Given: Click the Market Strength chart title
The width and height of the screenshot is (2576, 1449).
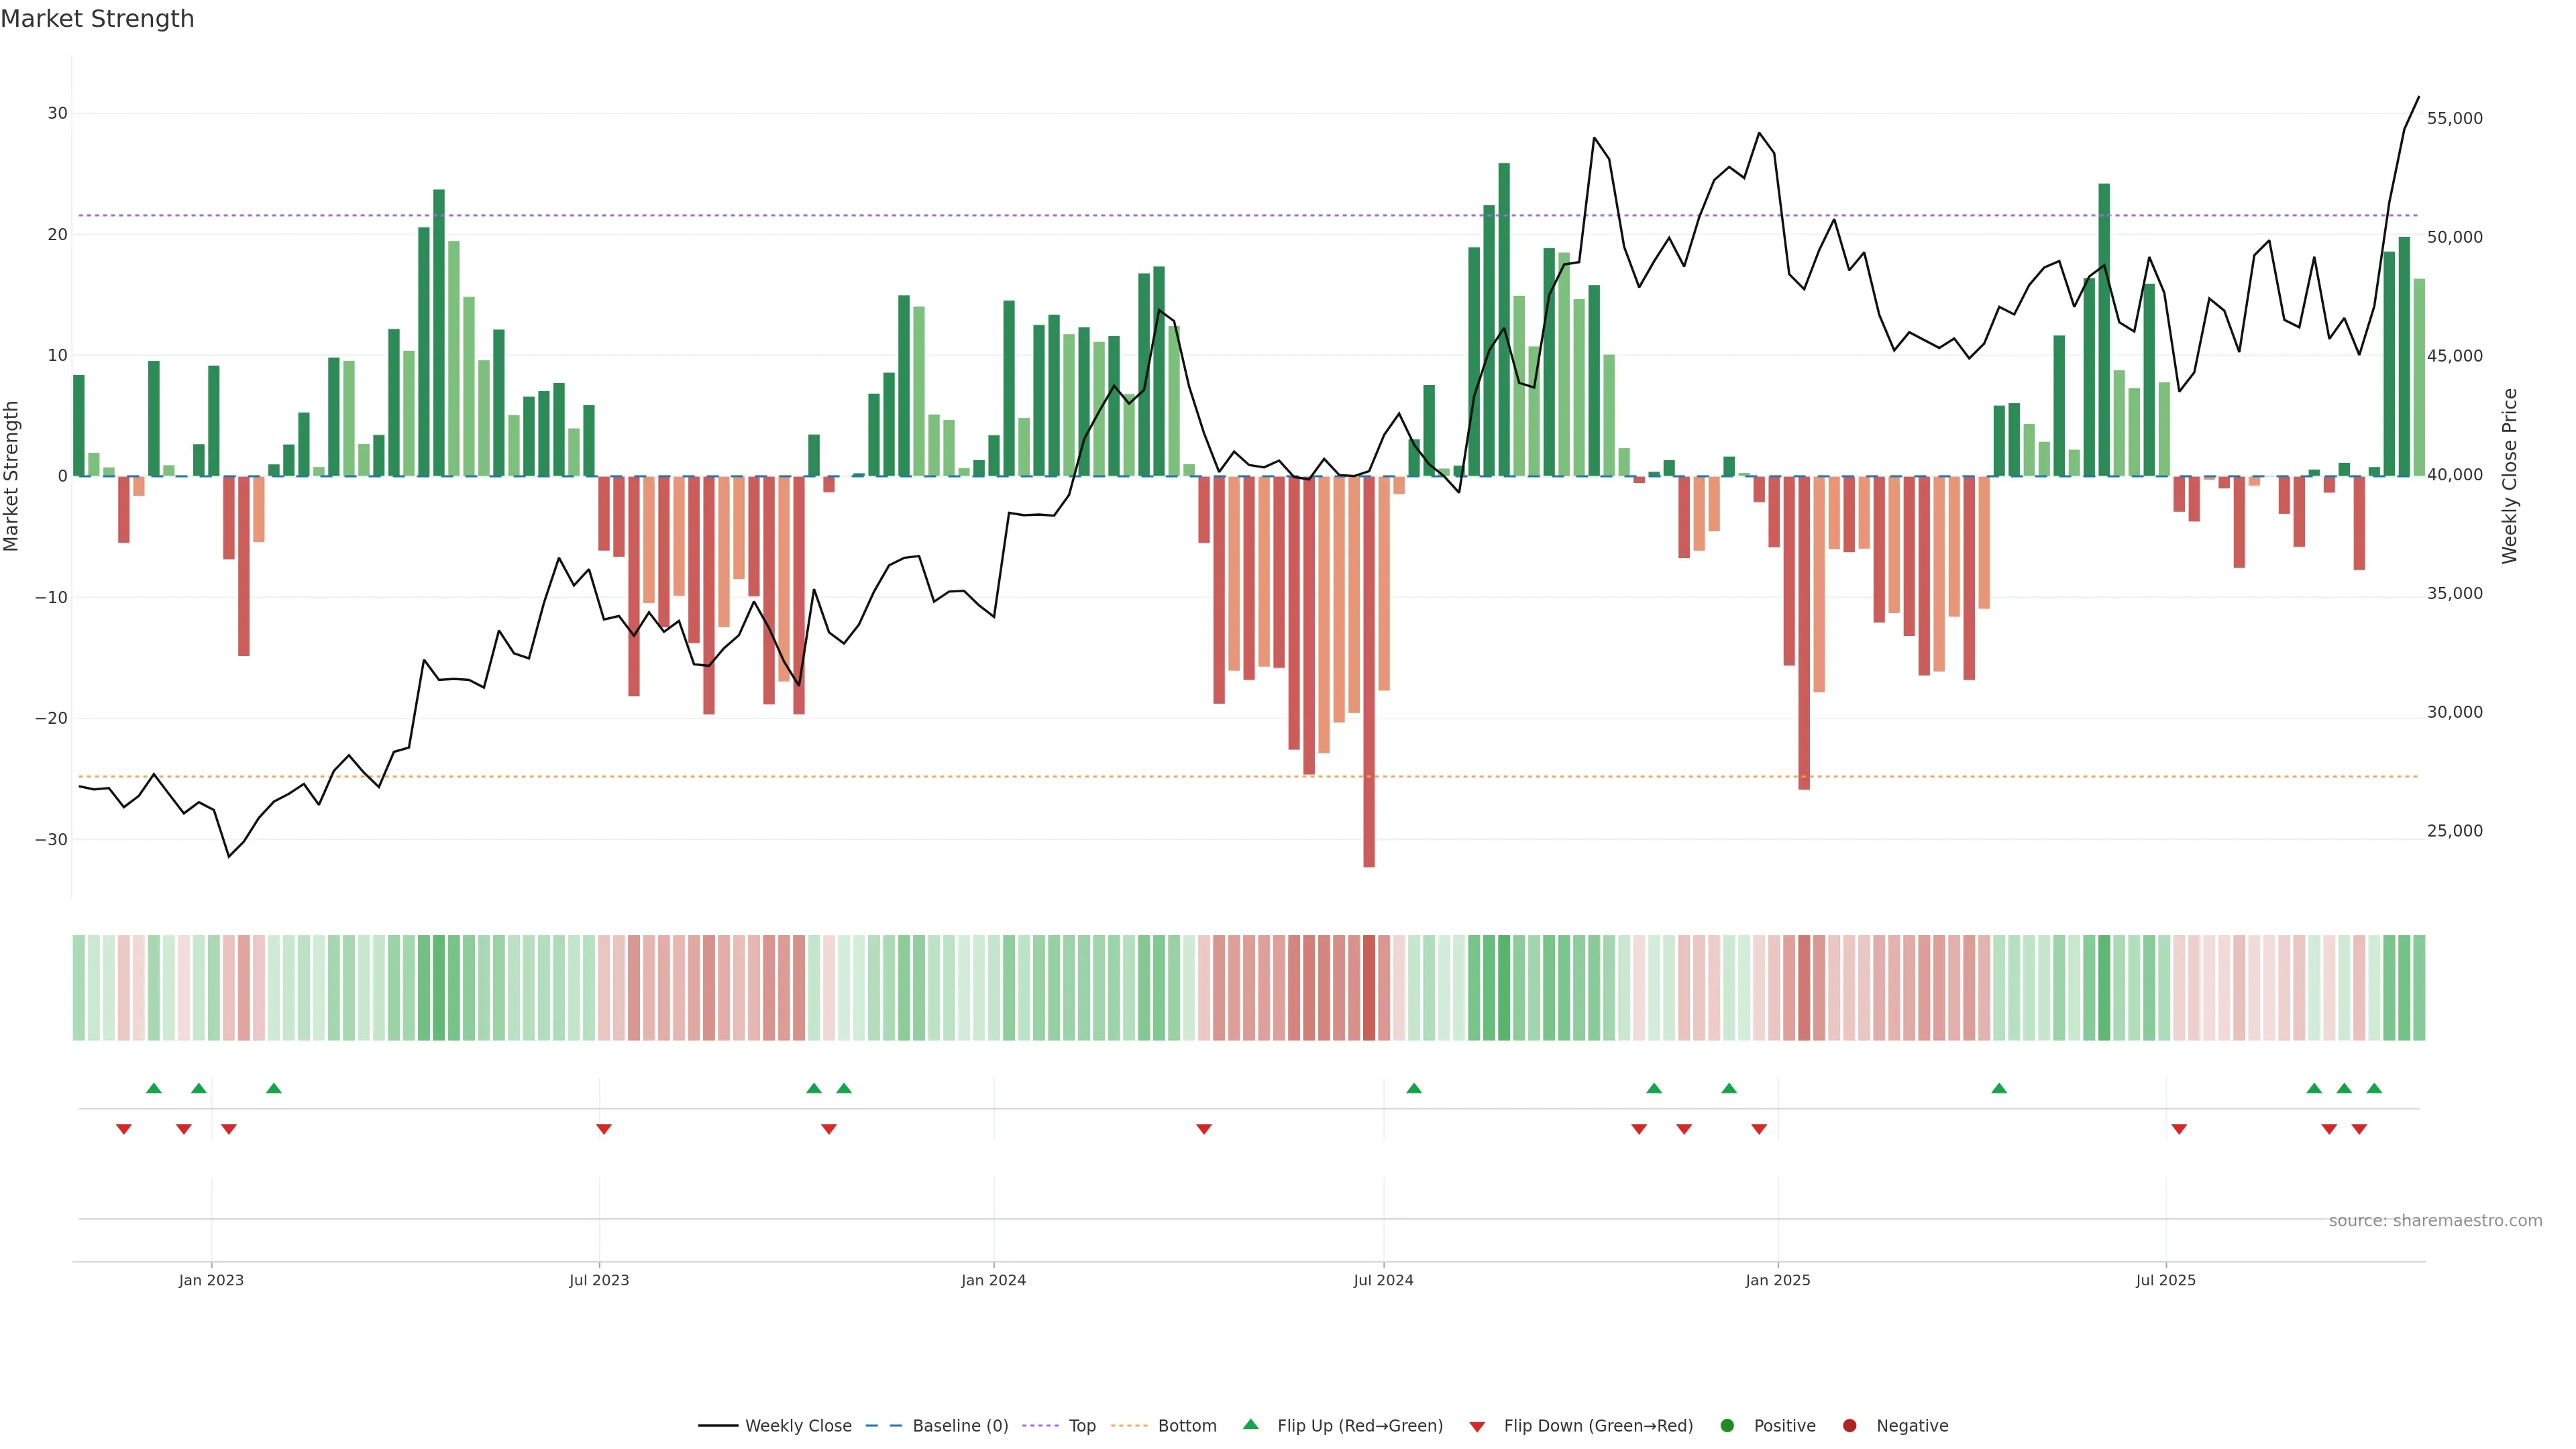Looking at the screenshot, I should click(x=97, y=19).
